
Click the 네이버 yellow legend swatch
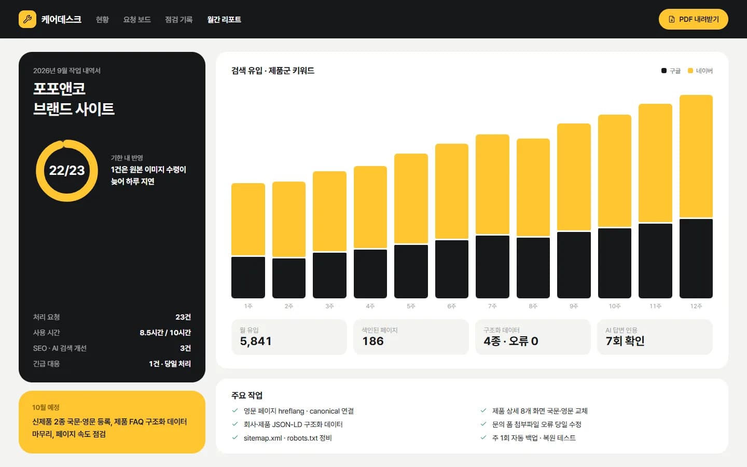click(690, 71)
